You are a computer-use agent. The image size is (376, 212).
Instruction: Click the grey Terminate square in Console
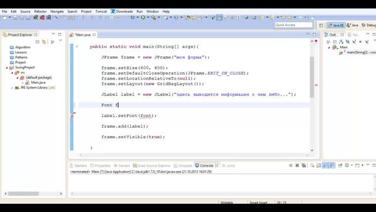(x=291, y=165)
